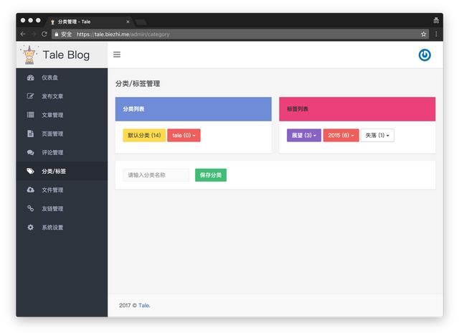The height and width of the screenshot is (336, 459).
Task: Click the Tale Blog mascot logo
Action: coord(29,55)
